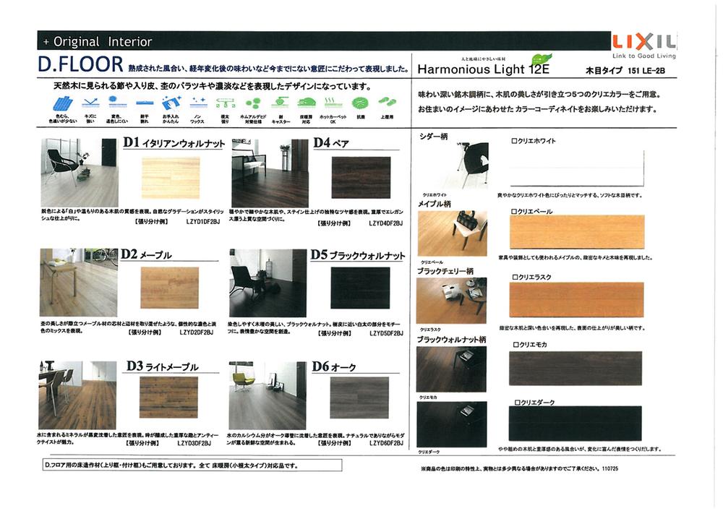723x511 pixels.
Task: Check the クリエホワイト checkbox
Action: [513, 141]
